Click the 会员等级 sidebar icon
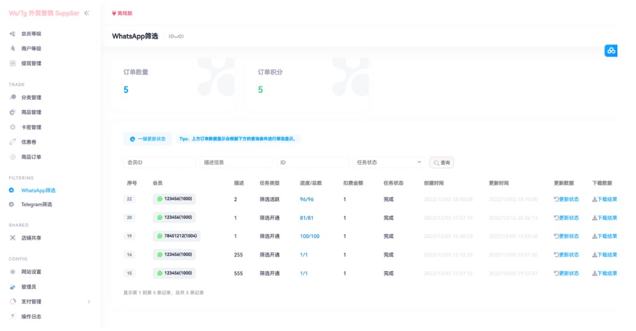The image size is (636, 331). click(12, 34)
